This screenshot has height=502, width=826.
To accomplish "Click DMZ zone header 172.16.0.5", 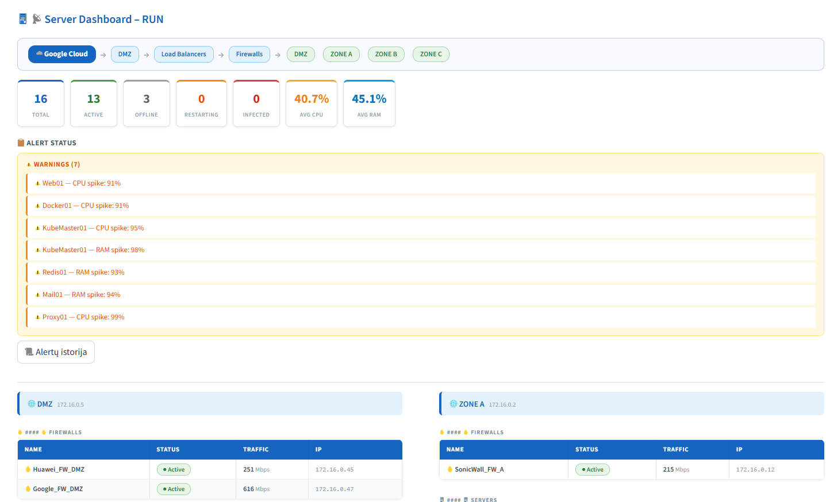I will click(x=210, y=404).
